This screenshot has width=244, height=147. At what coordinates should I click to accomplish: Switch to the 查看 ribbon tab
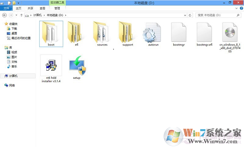[x=42, y=9]
